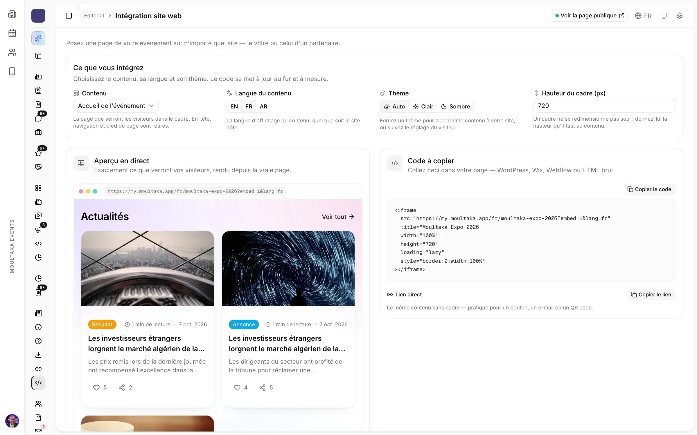Set content language to EN
This screenshot has width=697, height=435.
point(234,107)
